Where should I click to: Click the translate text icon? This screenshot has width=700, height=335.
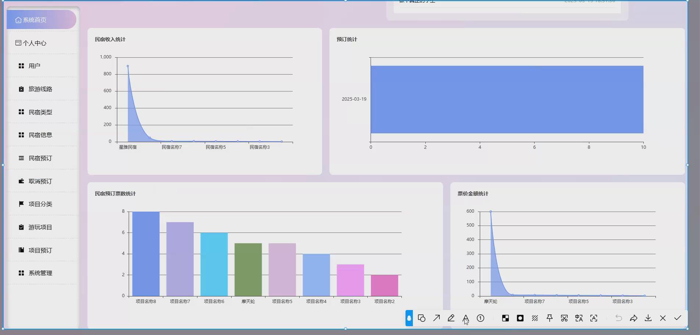(579, 318)
